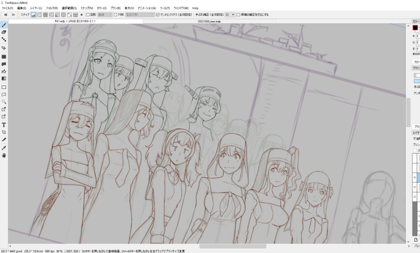Open the カラー(C) menu
Viewport: 420px width, 253px height.
101,8
